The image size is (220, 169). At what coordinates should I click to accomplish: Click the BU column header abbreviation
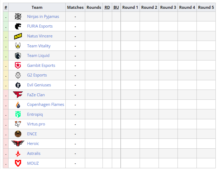(x=116, y=7)
